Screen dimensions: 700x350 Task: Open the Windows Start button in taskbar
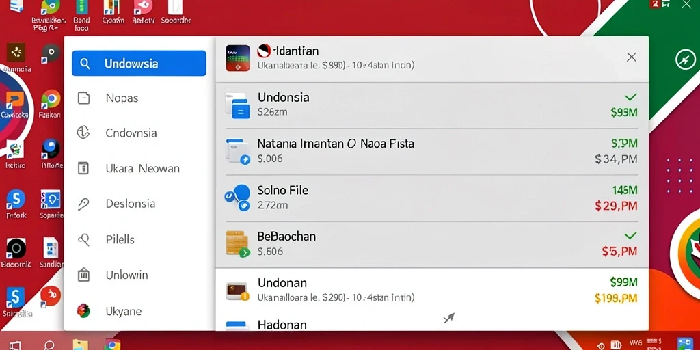(x=15, y=345)
